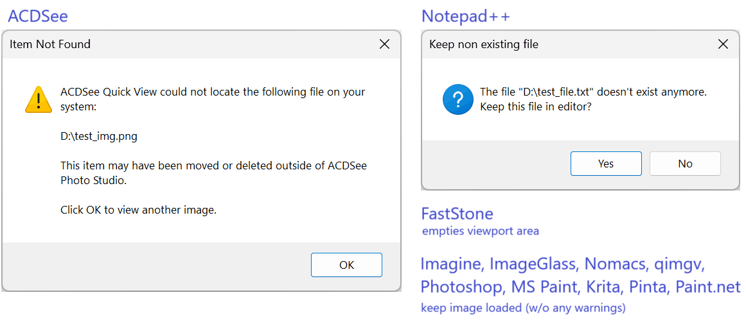Click the FastStone heading
Viewport: 746px width, 331px height.
tap(457, 214)
